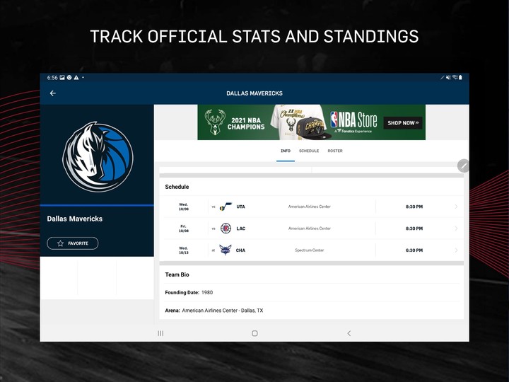Image resolution: width=509 pixels, height=382 pixels.
Task: Click the LAC team abbreviation
Action: pyautogui.click(x=240, y=228)
